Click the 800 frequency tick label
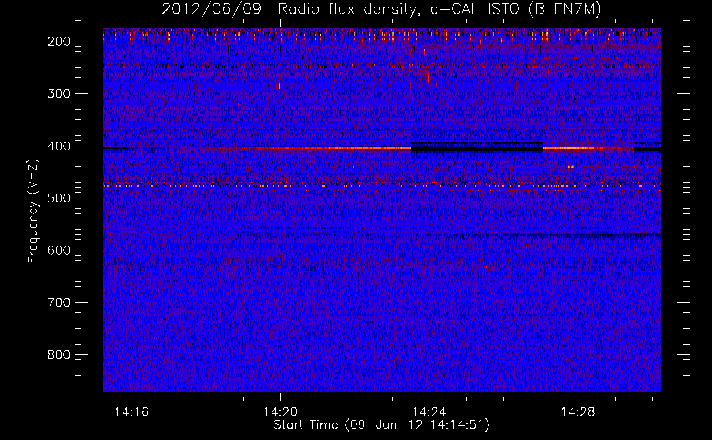 point(59,355)
